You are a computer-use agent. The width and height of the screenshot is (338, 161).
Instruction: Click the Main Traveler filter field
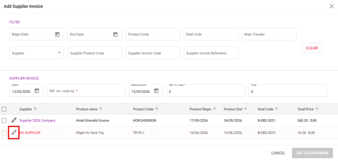[269, 34]
